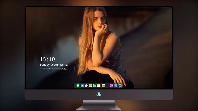This screenshot has height=111, width=198.
Task: Launch the teal clapperboard video app
Action: click(95, 85)
